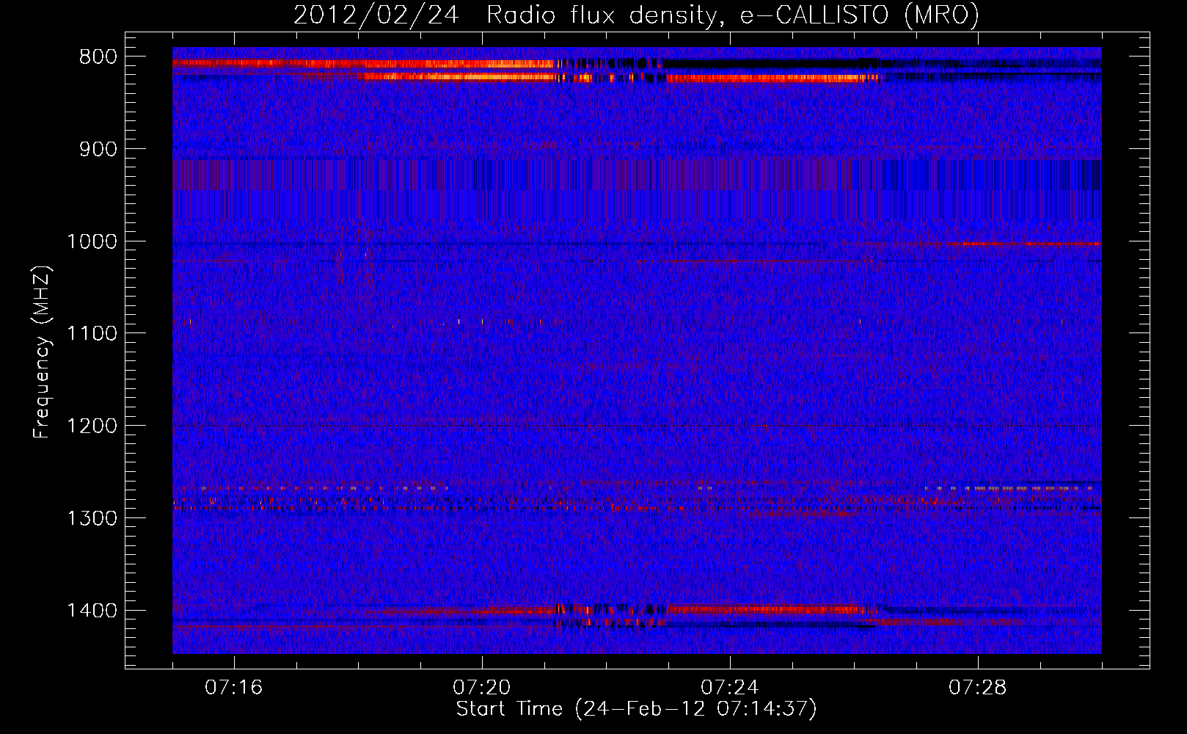Select the 1100 frequency axis label
Viewport: 1187px width, 734px height.
(x=92, y=334)
